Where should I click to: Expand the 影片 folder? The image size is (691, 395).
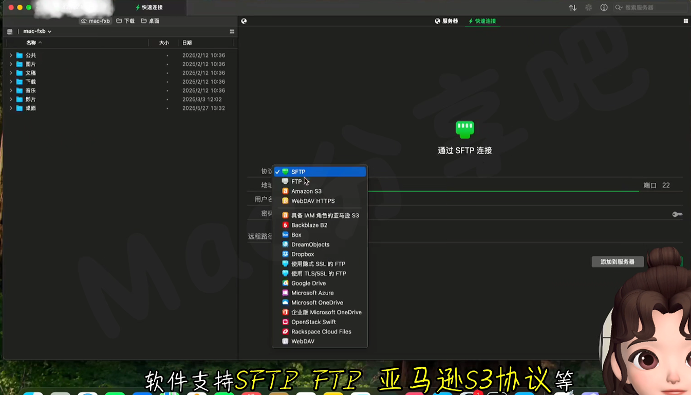[11, 99]
